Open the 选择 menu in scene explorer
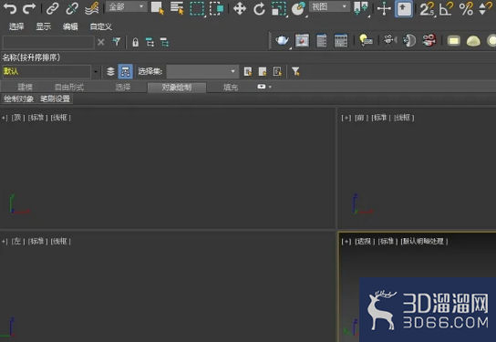The width and height of the screenshot is (496, 342). [16, 26]
